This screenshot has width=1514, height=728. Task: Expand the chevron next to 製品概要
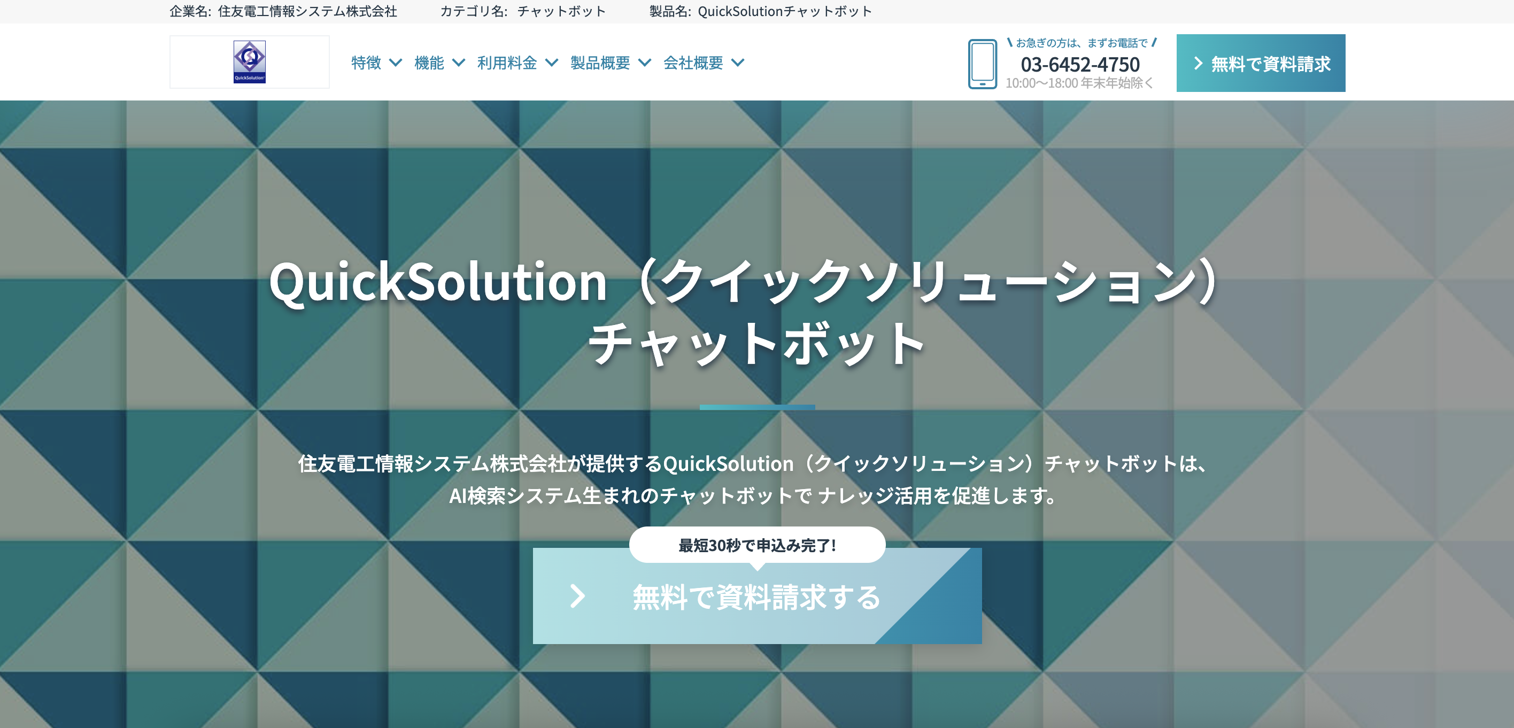(645, 63)
